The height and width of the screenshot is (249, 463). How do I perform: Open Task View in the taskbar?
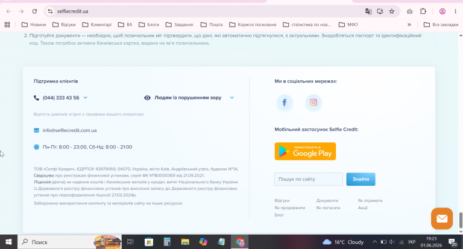tap(130, 242)
